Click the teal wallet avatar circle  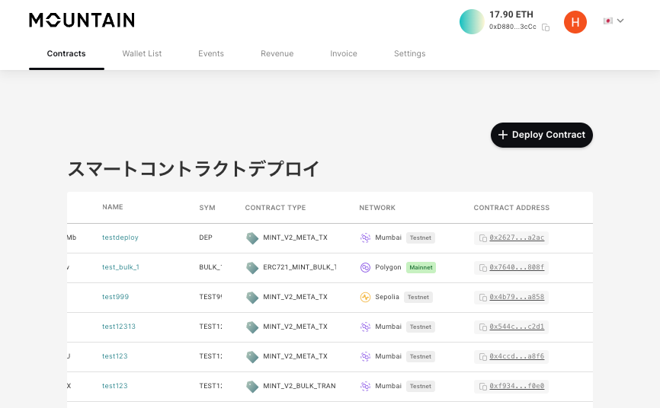472,21
